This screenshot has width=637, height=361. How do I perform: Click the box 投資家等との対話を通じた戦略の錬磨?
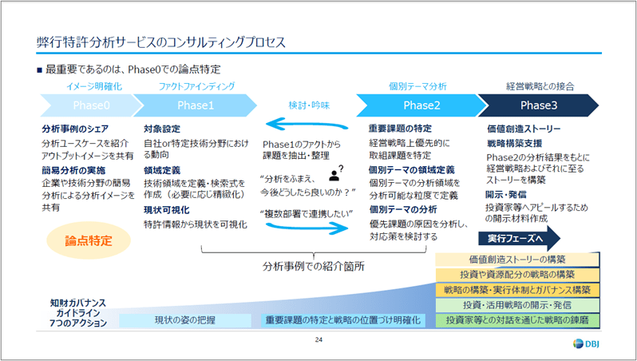(x=517, y=320)
